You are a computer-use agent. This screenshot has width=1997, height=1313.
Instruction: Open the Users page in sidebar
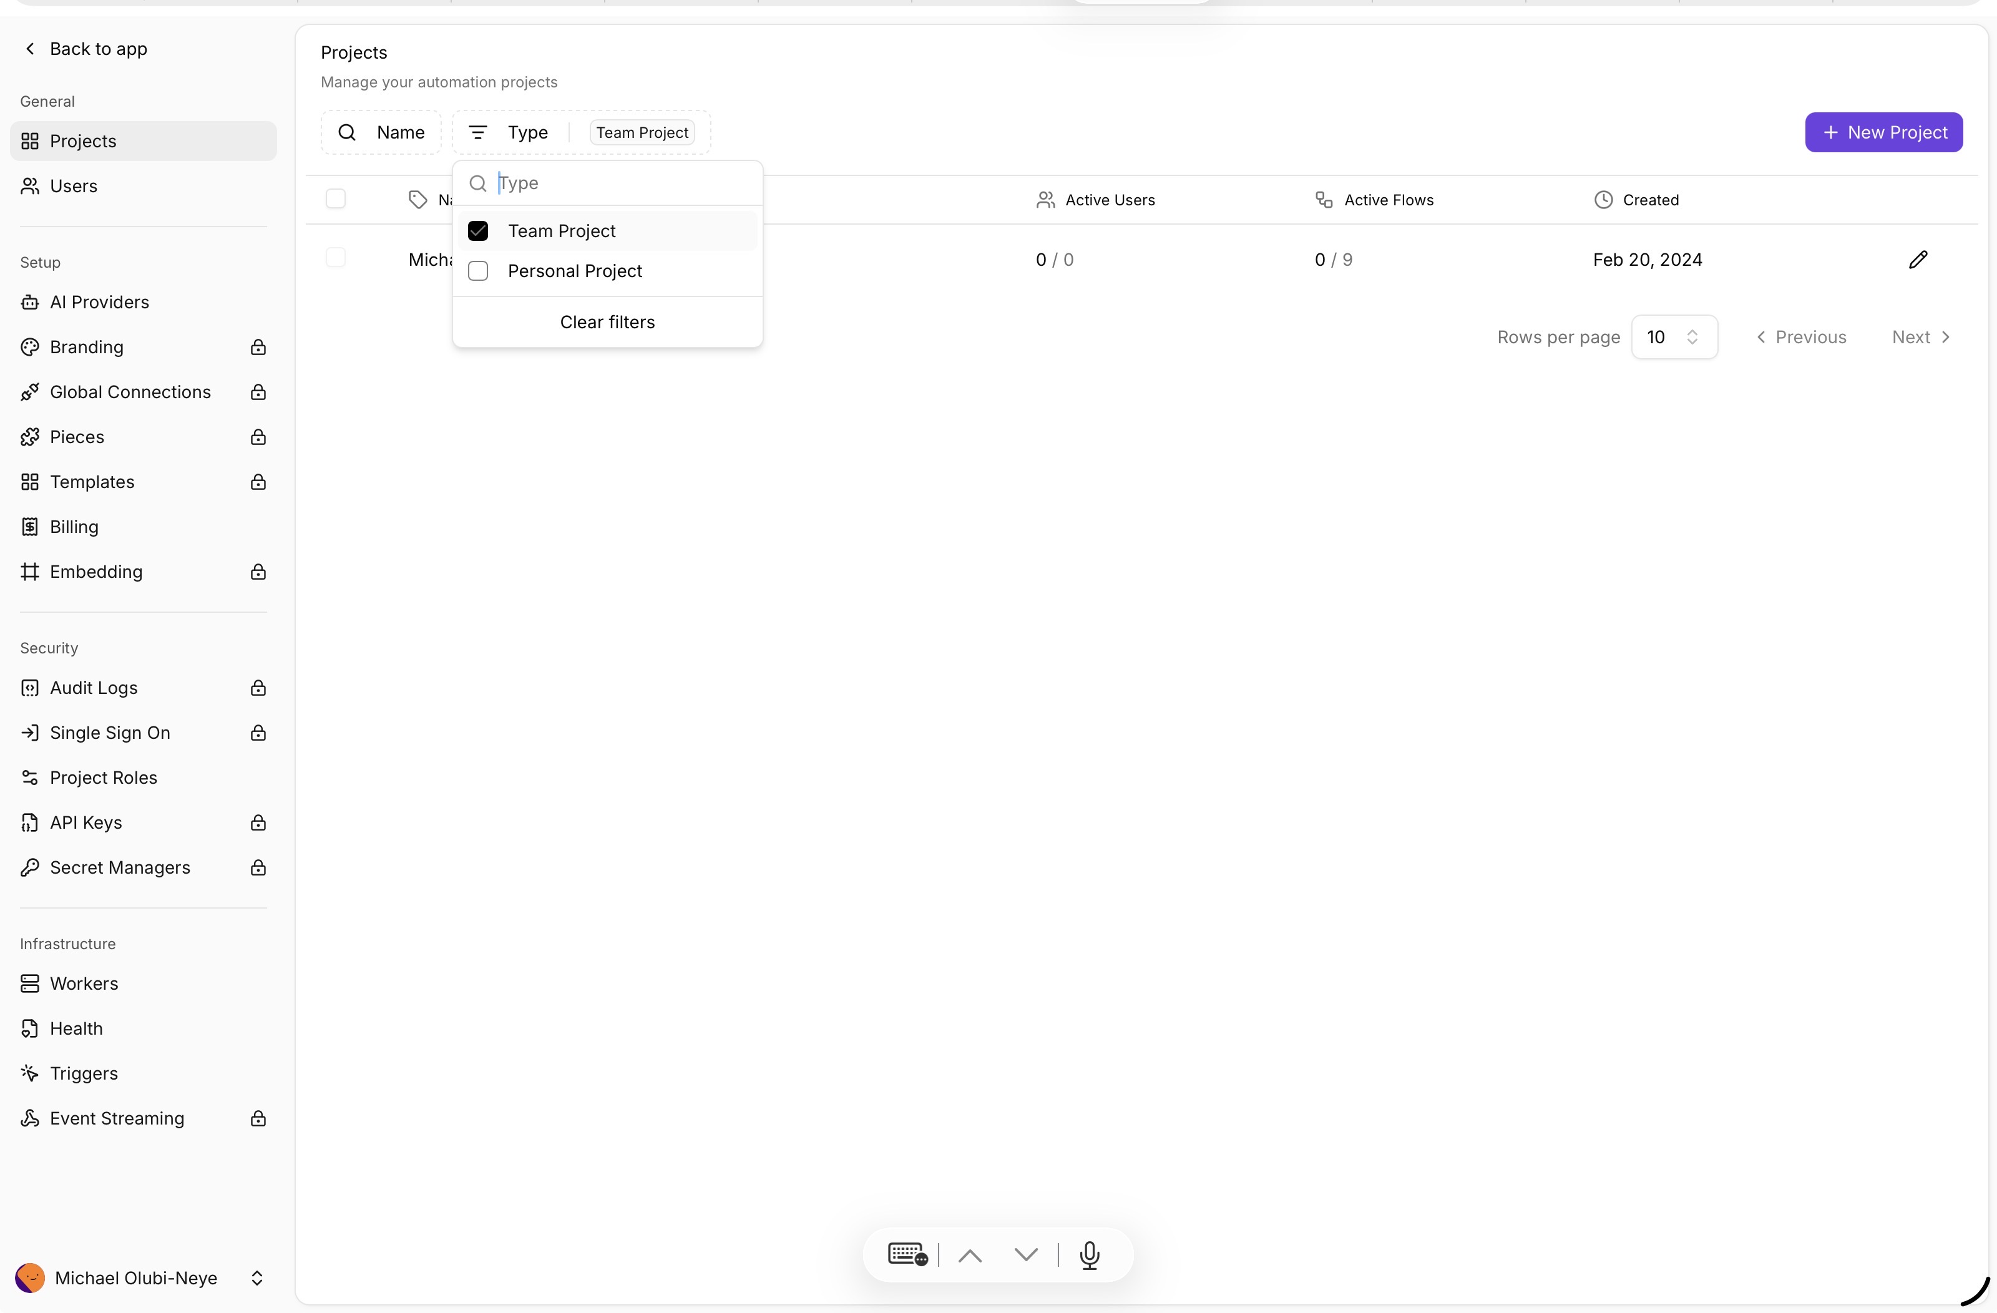73,186
